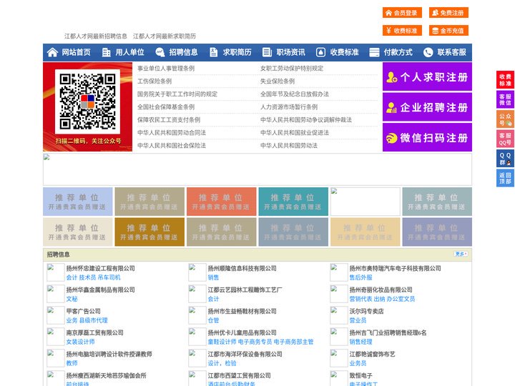
Task: Click the pink 客服QQ号 side widget
Action: (505, 139)
